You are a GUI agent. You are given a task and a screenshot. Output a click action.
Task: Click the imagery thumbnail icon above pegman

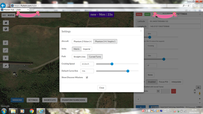(198, 87)
